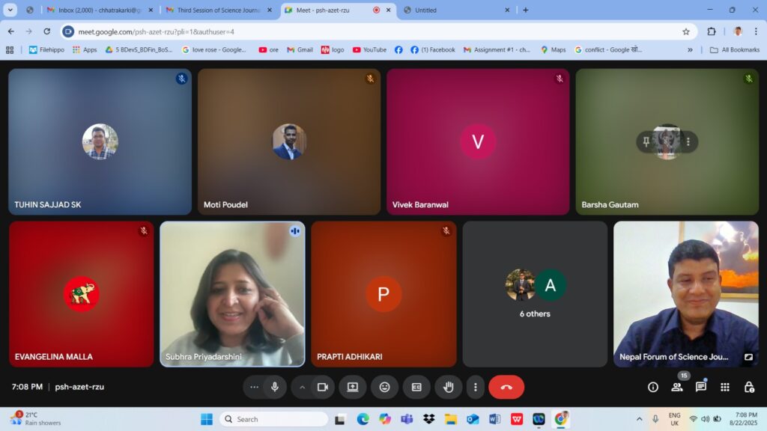Open the tab search dropdown
Image resolution: width=767 pixels, height=431 pixels.
(10, 10)
